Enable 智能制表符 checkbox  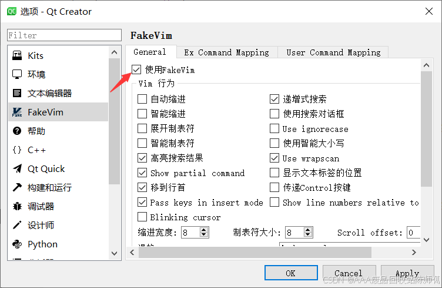[142, 143]
